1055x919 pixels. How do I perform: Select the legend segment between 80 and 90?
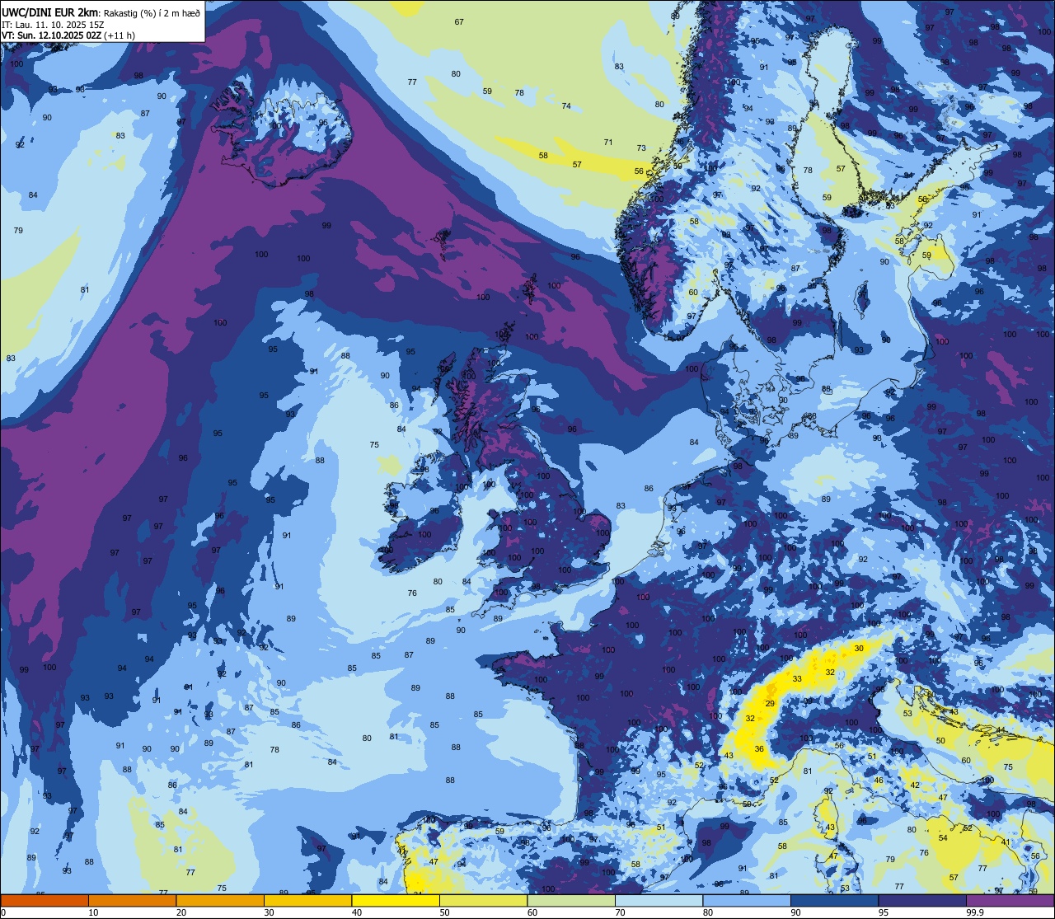point(747,900)
